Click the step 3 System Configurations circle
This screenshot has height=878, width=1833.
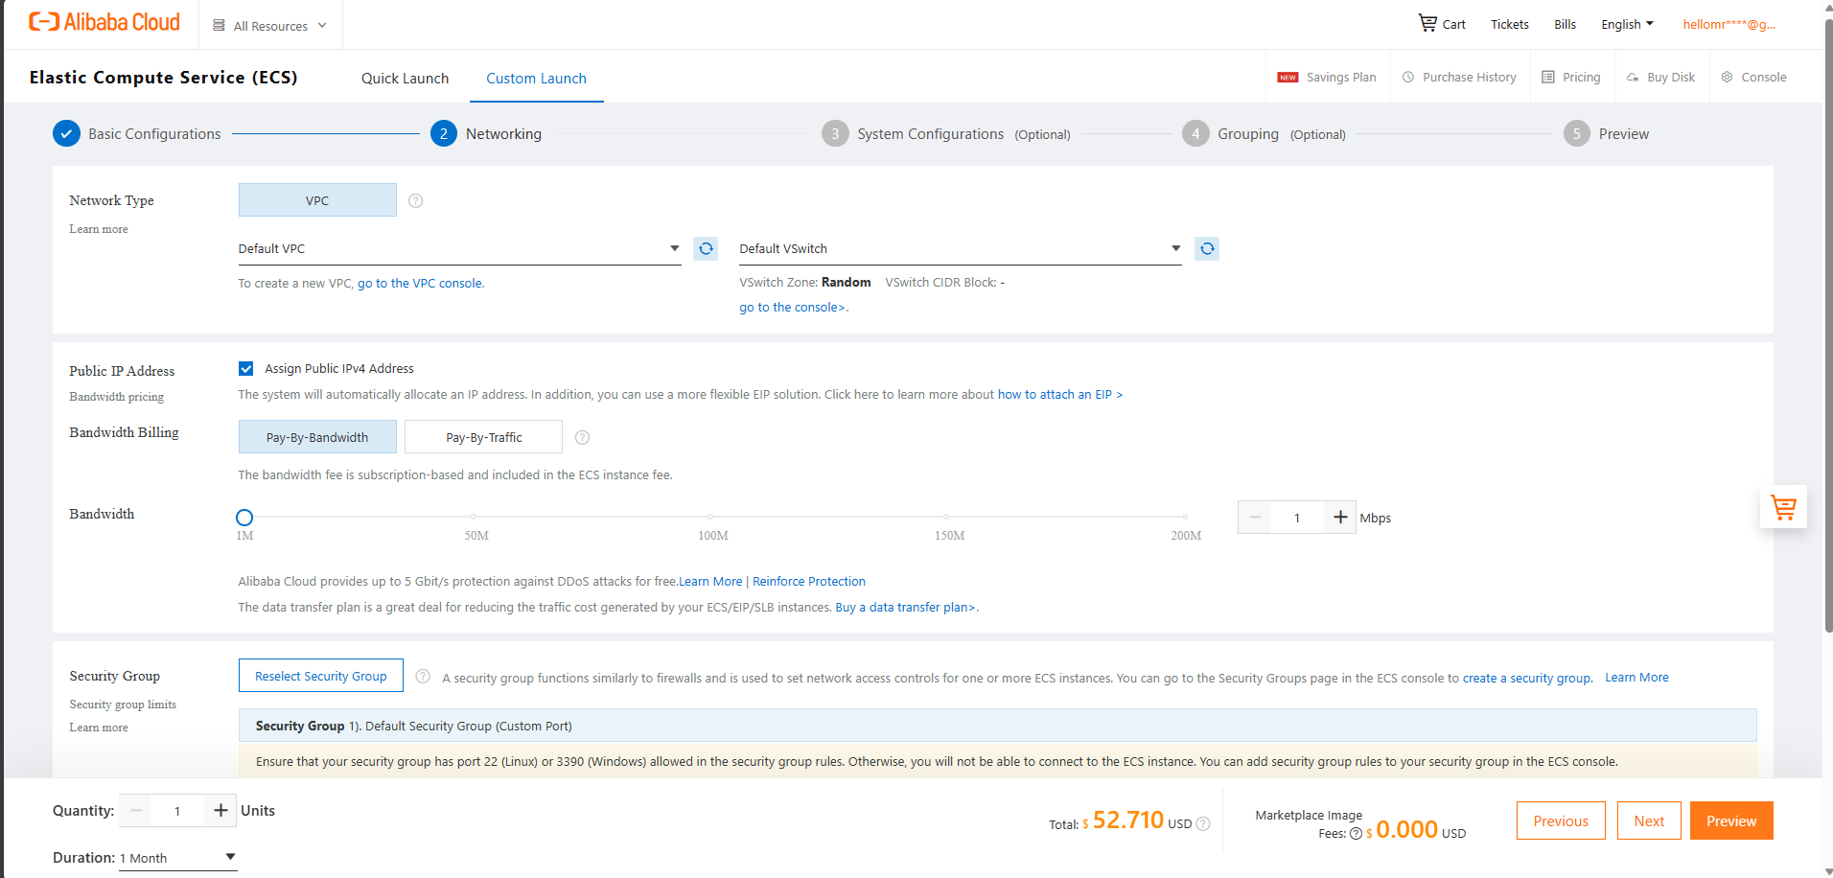tap(835, 133)
